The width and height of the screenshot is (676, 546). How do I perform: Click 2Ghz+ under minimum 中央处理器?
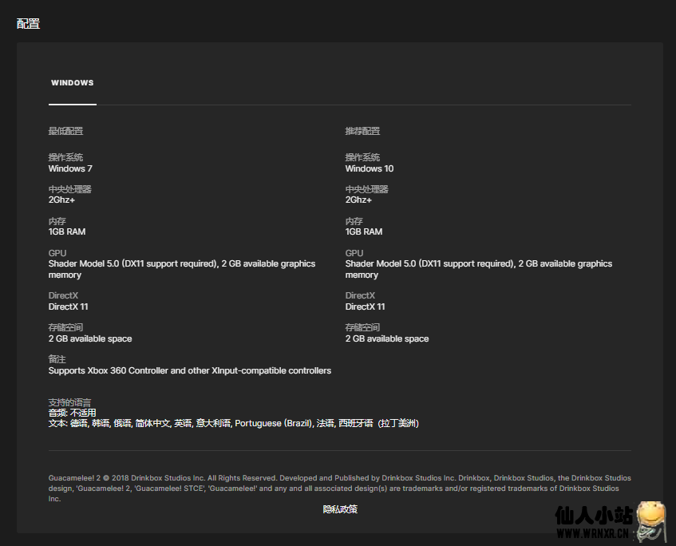click(x=61, y=200)
